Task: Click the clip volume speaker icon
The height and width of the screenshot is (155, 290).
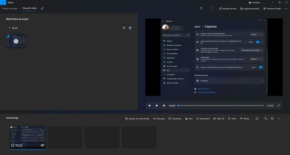Action: (x=42, y=145)
